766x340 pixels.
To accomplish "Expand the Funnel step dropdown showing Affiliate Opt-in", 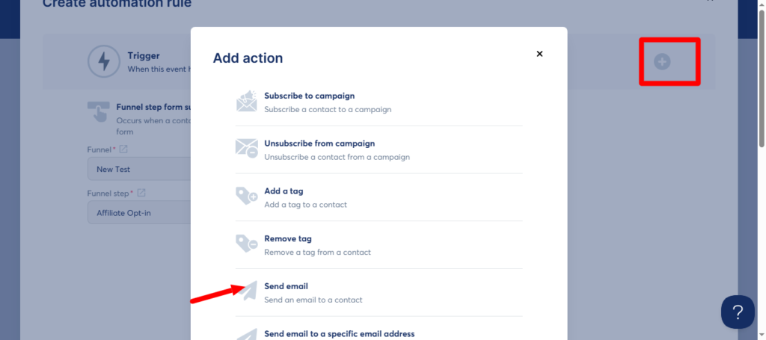I will pos(139,213).
